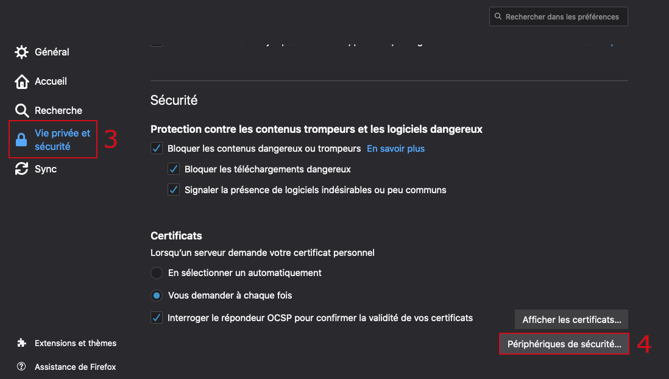Click the Sync circular arrows icon

click(22, 169)
